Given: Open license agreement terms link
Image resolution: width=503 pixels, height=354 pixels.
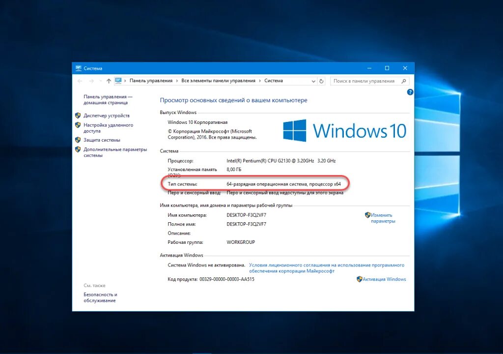Looking at the screenshot, I should [x=327, y=268].
